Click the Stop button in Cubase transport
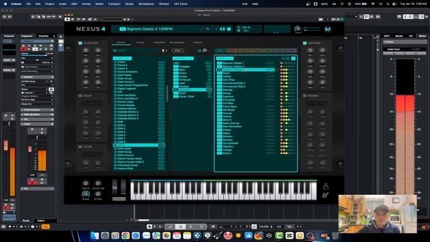This screenshot has width=430, height=242. pos(181,227)
